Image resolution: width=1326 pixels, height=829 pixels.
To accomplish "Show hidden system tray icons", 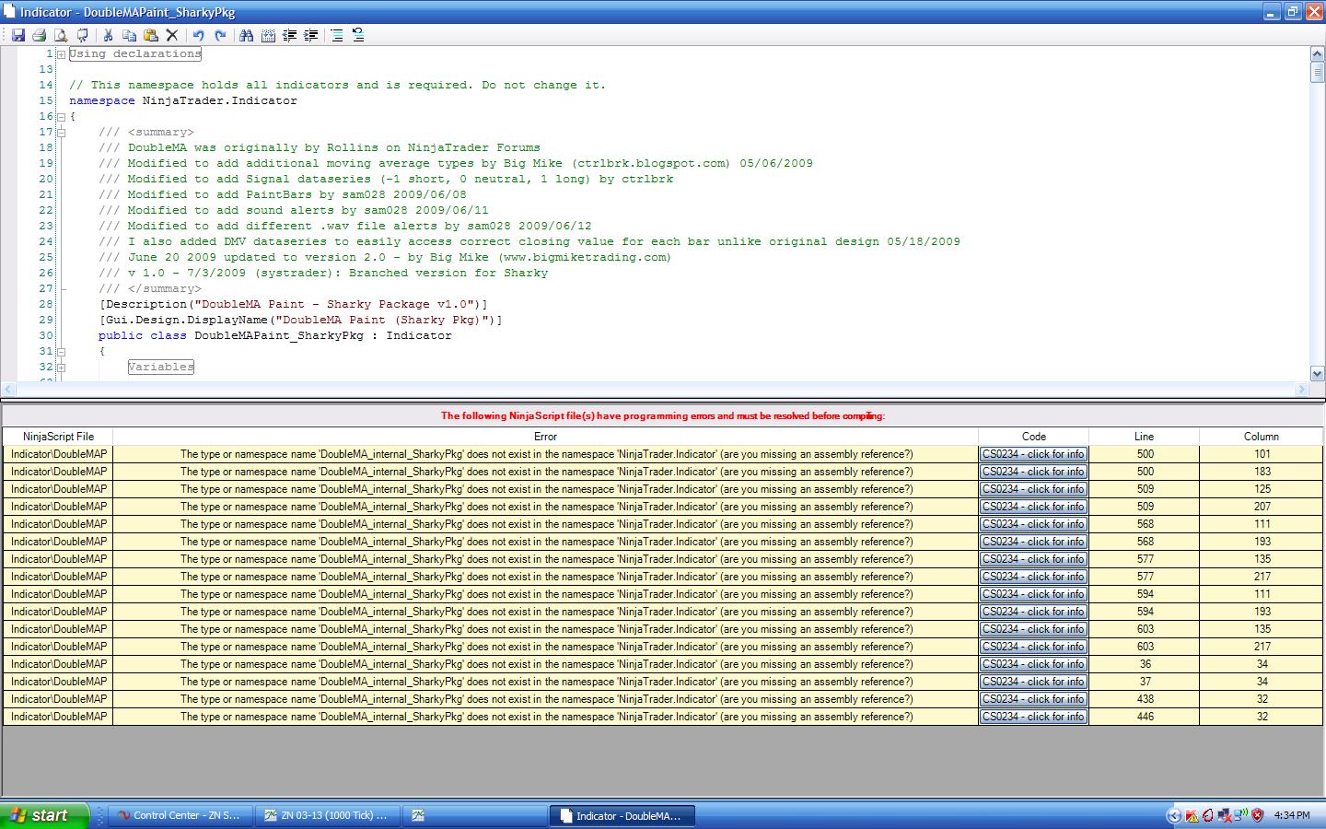I will pos(1173,815).
